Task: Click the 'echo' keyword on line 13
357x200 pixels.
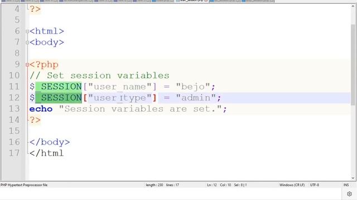Action: coord(41,109)
